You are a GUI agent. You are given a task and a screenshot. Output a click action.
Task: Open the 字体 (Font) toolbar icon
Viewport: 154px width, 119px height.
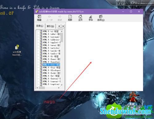click(x=91, y=18)
